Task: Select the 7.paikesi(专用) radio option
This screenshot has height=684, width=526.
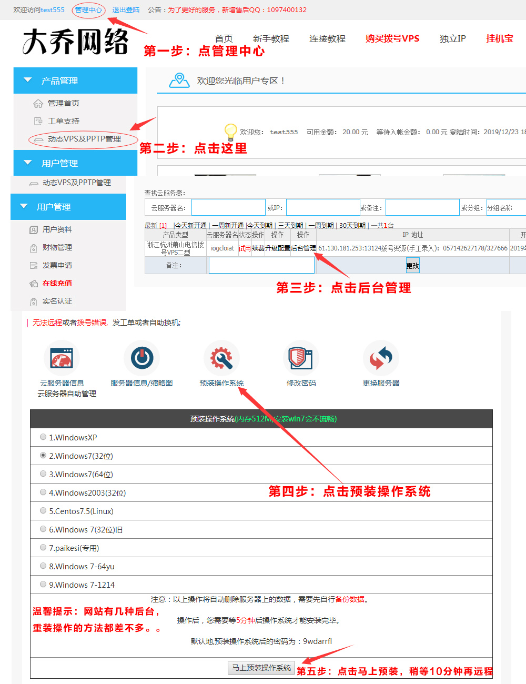Action: [43, 547]
